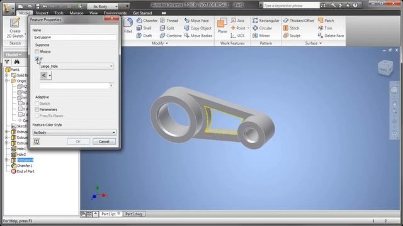Click the less-than operator button

[44, 75]
